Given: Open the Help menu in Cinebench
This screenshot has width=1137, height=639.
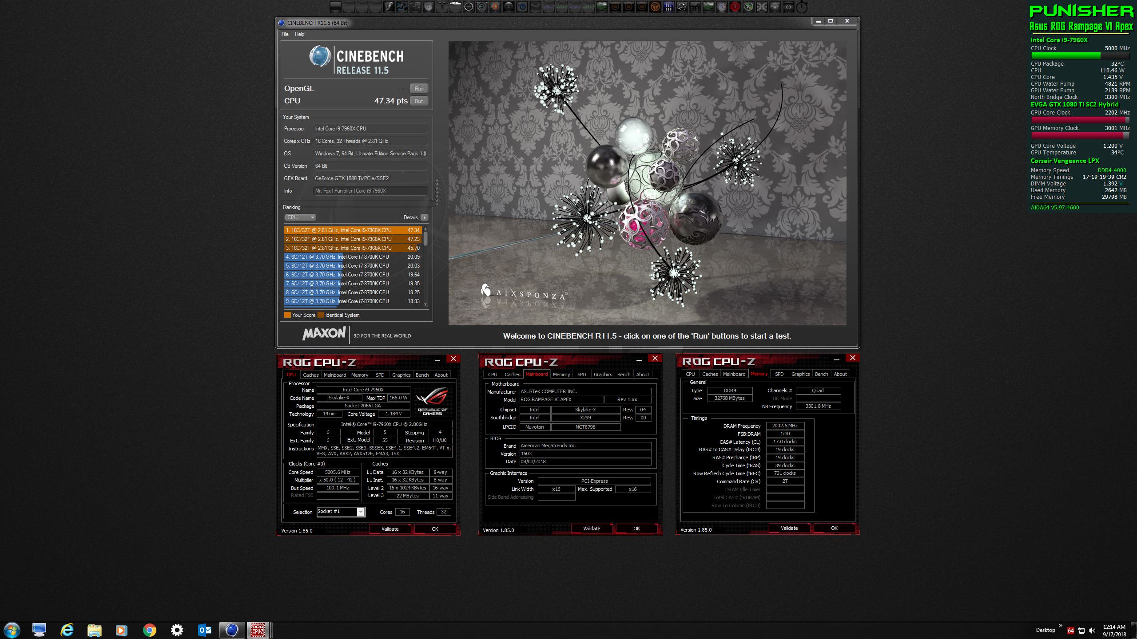Looking at the screenshot, I should point(300,34).
